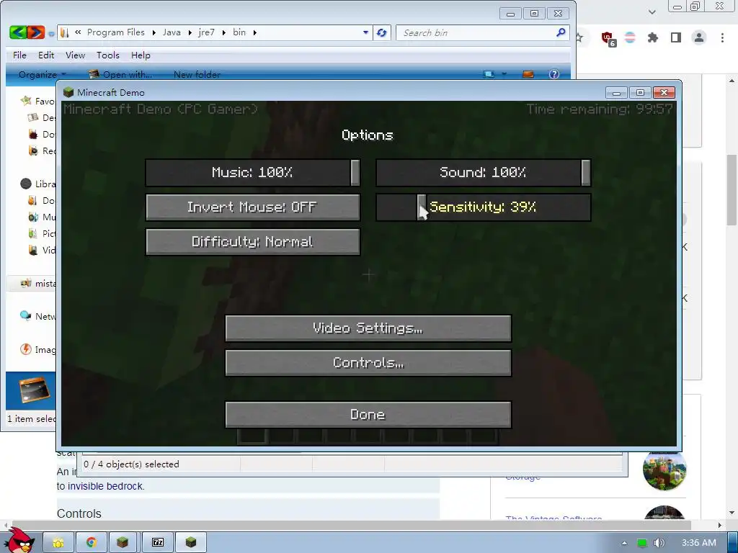Open Video Settings in Minecraft

[x=368, y=328]
